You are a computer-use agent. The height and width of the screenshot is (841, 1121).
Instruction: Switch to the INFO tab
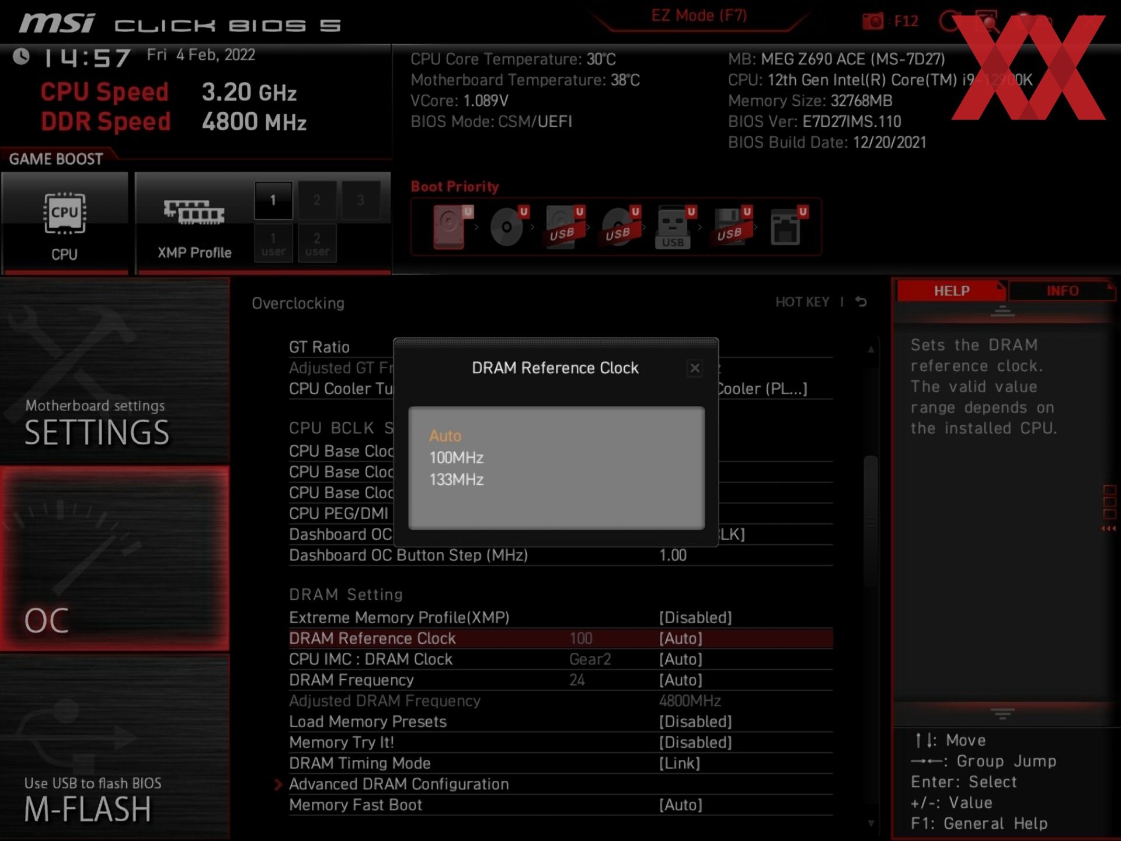(x=1062, y=291)
